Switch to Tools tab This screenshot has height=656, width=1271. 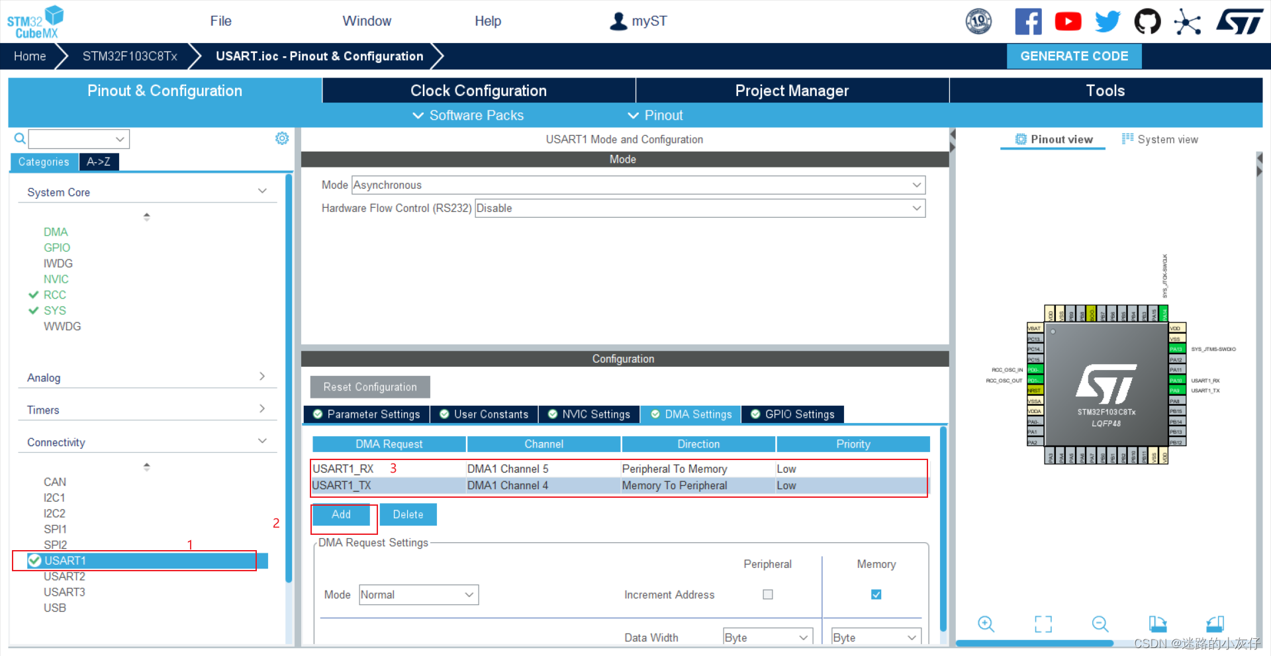point(1106,91)
